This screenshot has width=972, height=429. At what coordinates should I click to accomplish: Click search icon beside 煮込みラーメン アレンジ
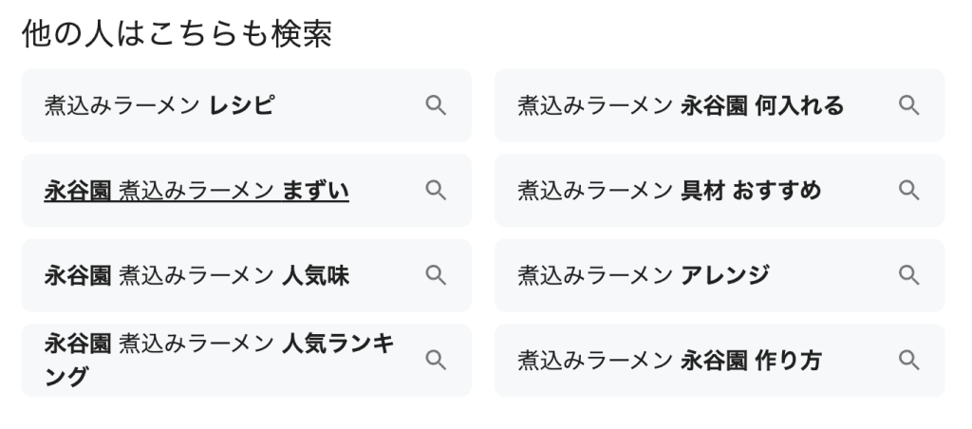coord(908,275)
